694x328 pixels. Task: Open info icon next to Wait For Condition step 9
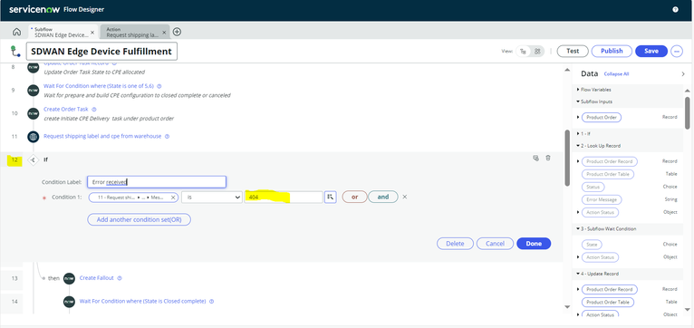point(159,86)
